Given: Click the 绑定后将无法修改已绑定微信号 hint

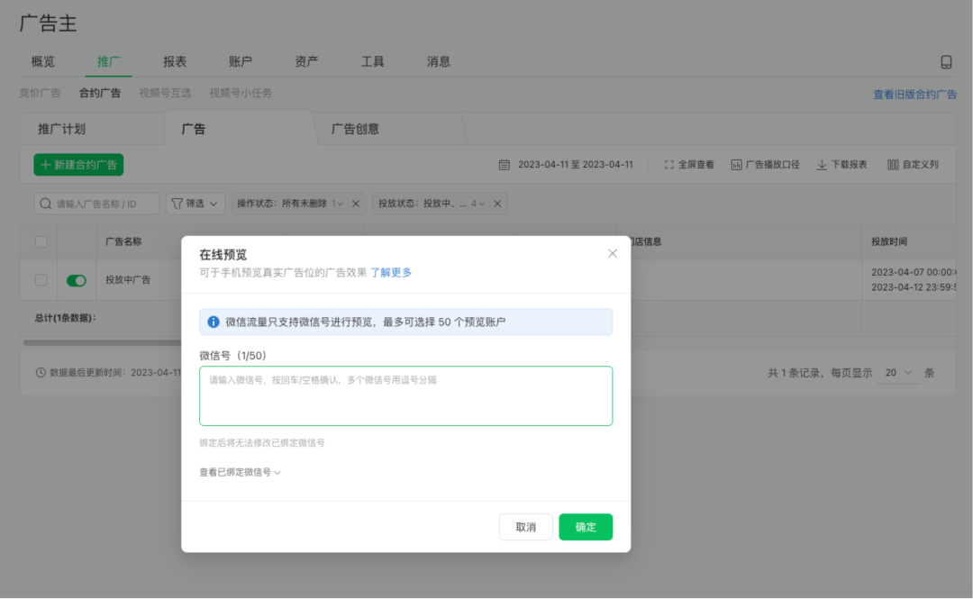Looking at the screenshot, I should click(262, 443).
